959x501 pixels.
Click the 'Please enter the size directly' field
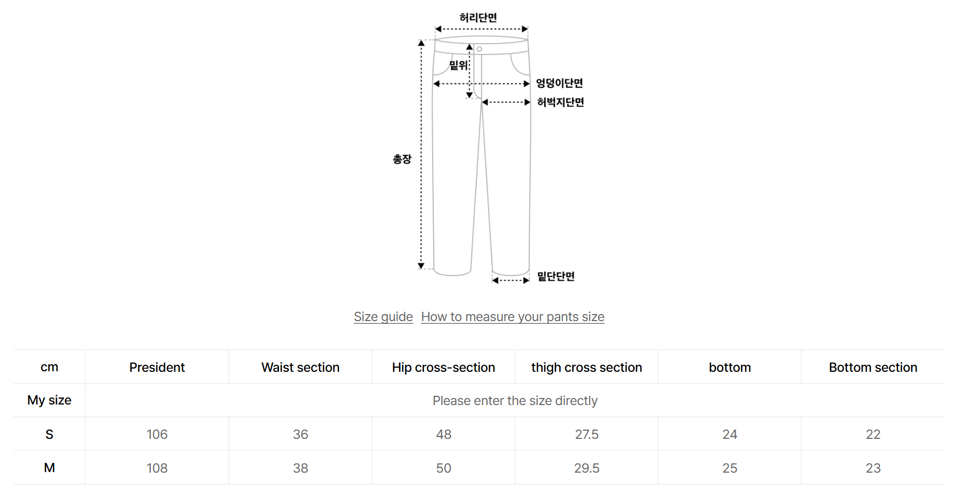(x=514, y=401)
